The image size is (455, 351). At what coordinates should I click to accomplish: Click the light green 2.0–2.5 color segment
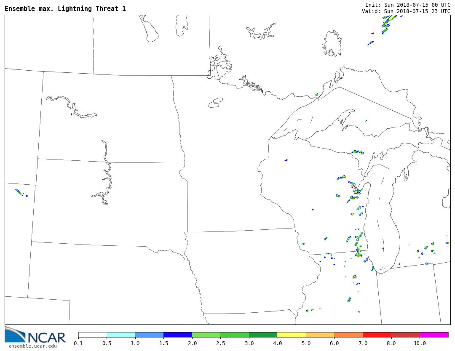pos(206,335)
